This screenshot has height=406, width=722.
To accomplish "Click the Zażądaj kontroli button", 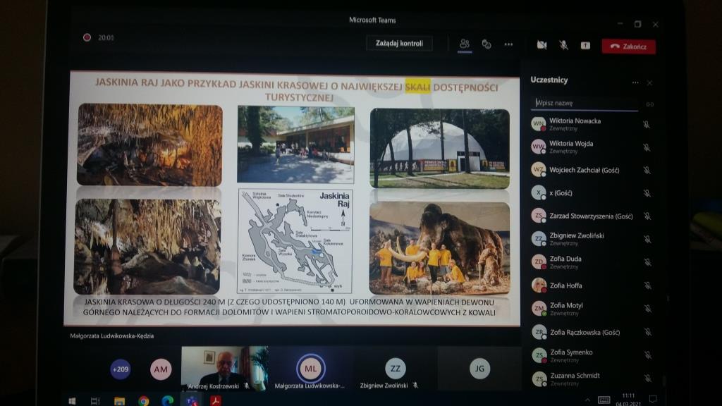I will coord(399,43).
